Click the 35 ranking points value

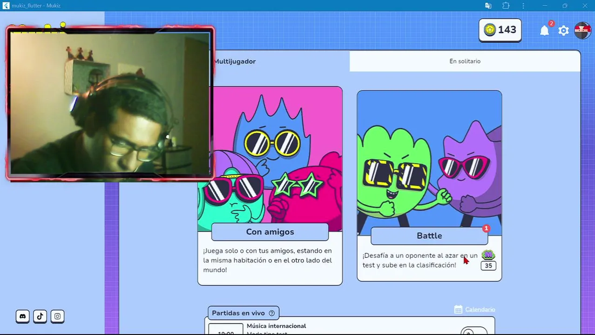coord(488,266)
